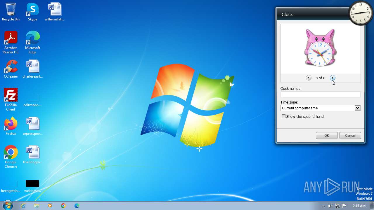Open Windows Media Player from taskbar
This screenshot has width=374, height=210.
[50, 206]
